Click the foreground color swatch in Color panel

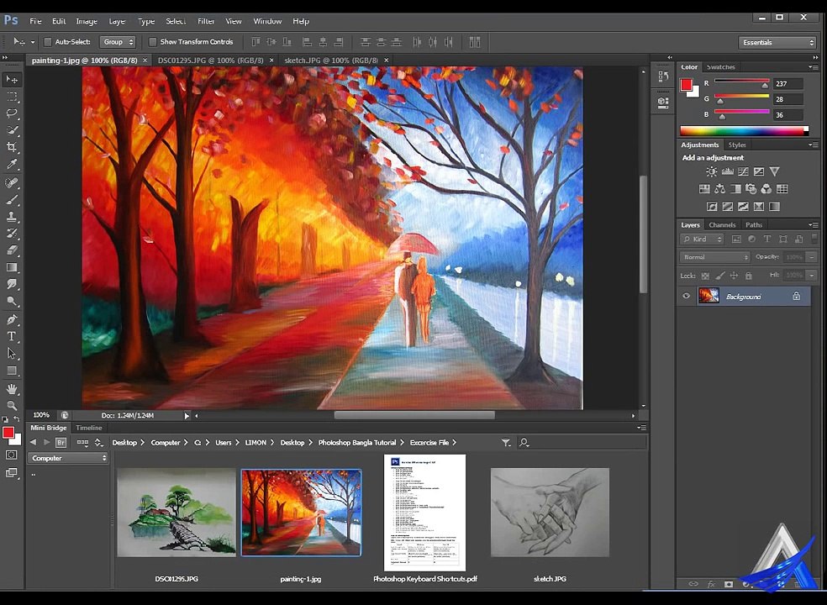tap(686, 85)
